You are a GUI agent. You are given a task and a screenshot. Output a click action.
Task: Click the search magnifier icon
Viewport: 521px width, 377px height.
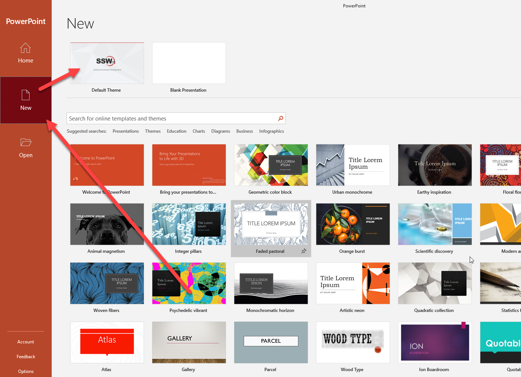pyautogui.click(x=281, y=118)
